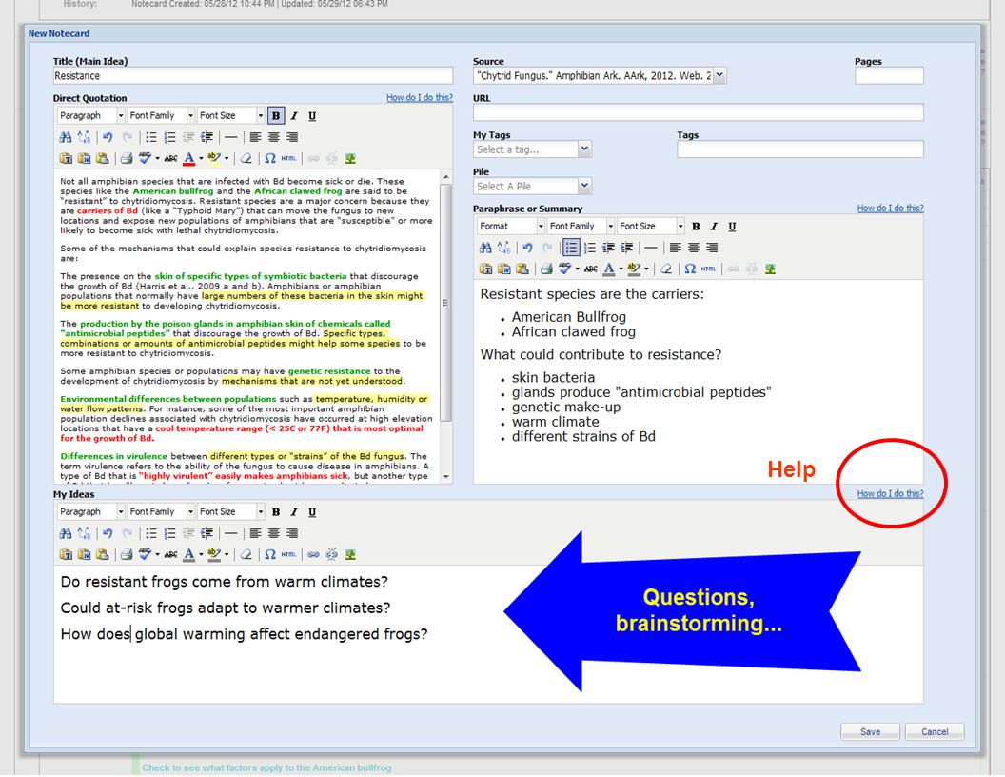This screenshot has width=1005, height=777.
Task: Insert bulleted list in Direct Quotation editor
Action: 150,137
